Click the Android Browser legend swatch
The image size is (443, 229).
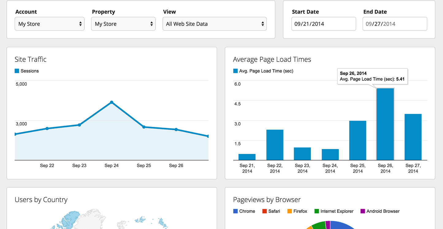coord(363,211)
